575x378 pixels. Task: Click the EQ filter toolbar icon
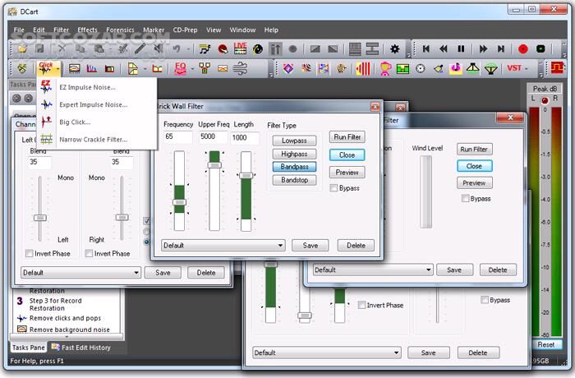[182, 68]
